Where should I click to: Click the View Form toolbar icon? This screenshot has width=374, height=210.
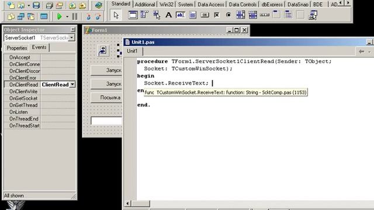point(21,16)
